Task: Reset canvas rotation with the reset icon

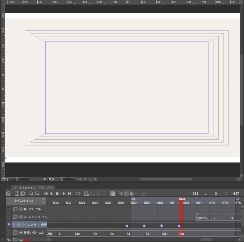Action: pyautogui.click(x=90, y=179)
